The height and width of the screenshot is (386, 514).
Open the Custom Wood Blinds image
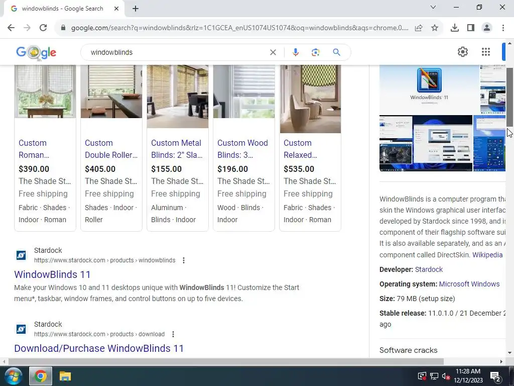point(244,91)
